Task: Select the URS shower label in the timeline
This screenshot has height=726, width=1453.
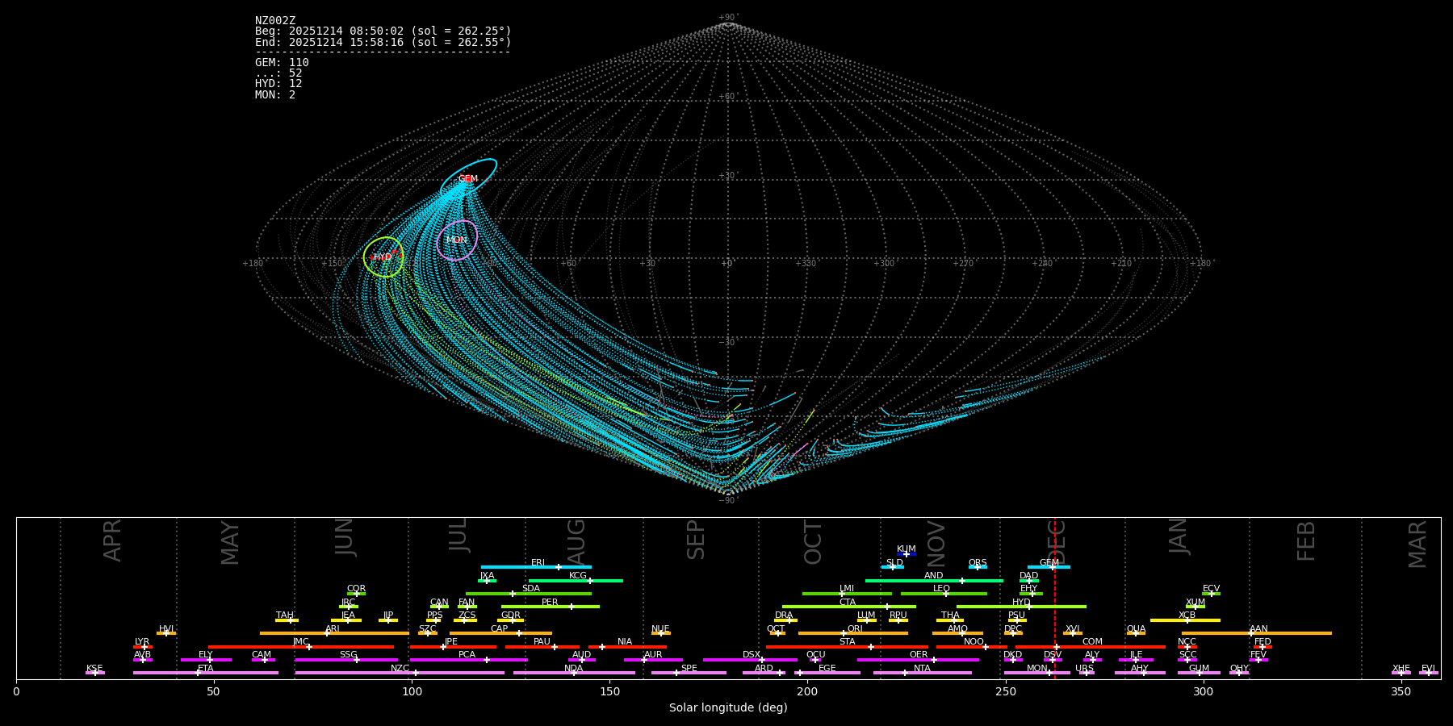Action: 1085,668
